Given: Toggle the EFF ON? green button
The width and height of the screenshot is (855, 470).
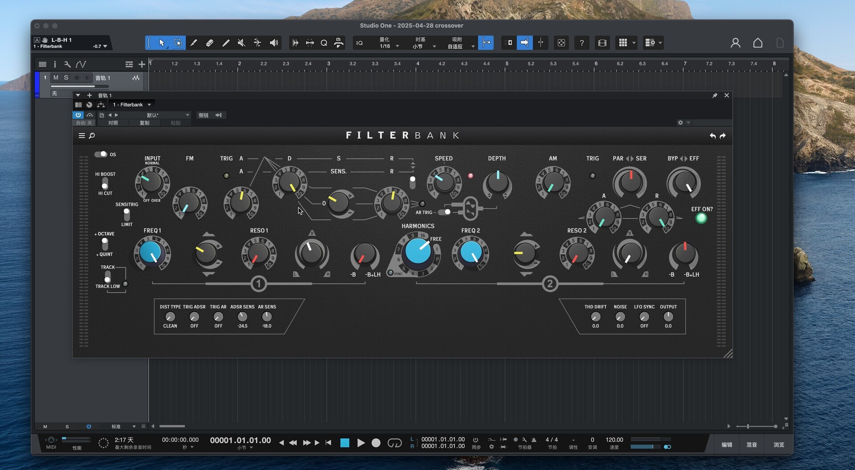Looking at the screenshot, I should 701,218.
